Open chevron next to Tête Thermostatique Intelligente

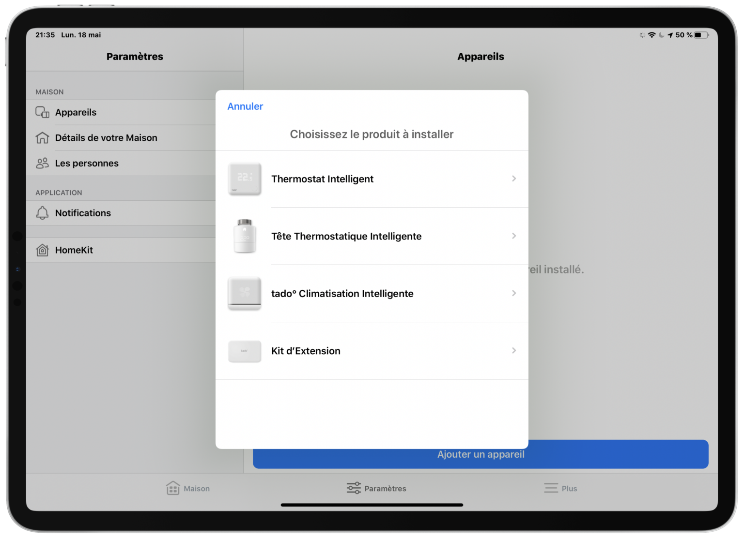click(514, 236)
